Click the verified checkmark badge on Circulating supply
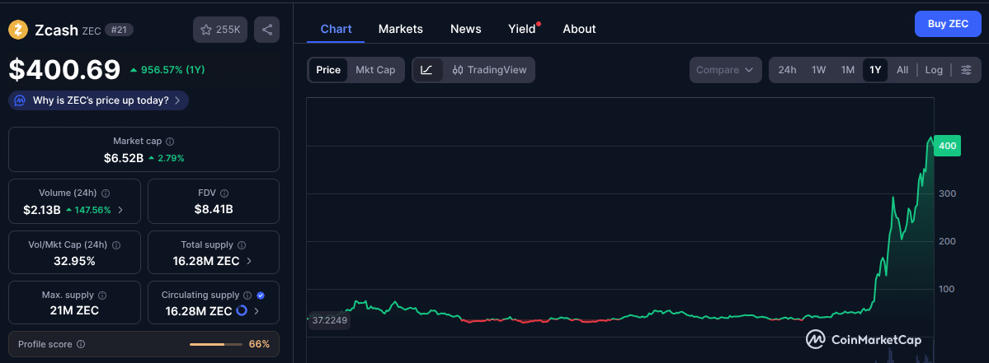The width and height of the screenshot is (989, 363). tap(261, 295)
